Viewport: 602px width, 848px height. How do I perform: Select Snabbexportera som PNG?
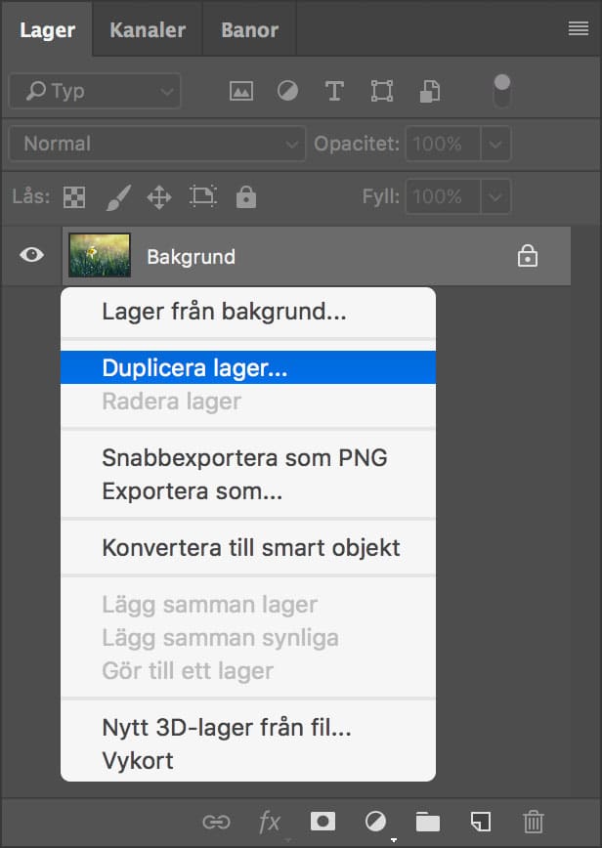pyautogui.click(x=248, y=457)
